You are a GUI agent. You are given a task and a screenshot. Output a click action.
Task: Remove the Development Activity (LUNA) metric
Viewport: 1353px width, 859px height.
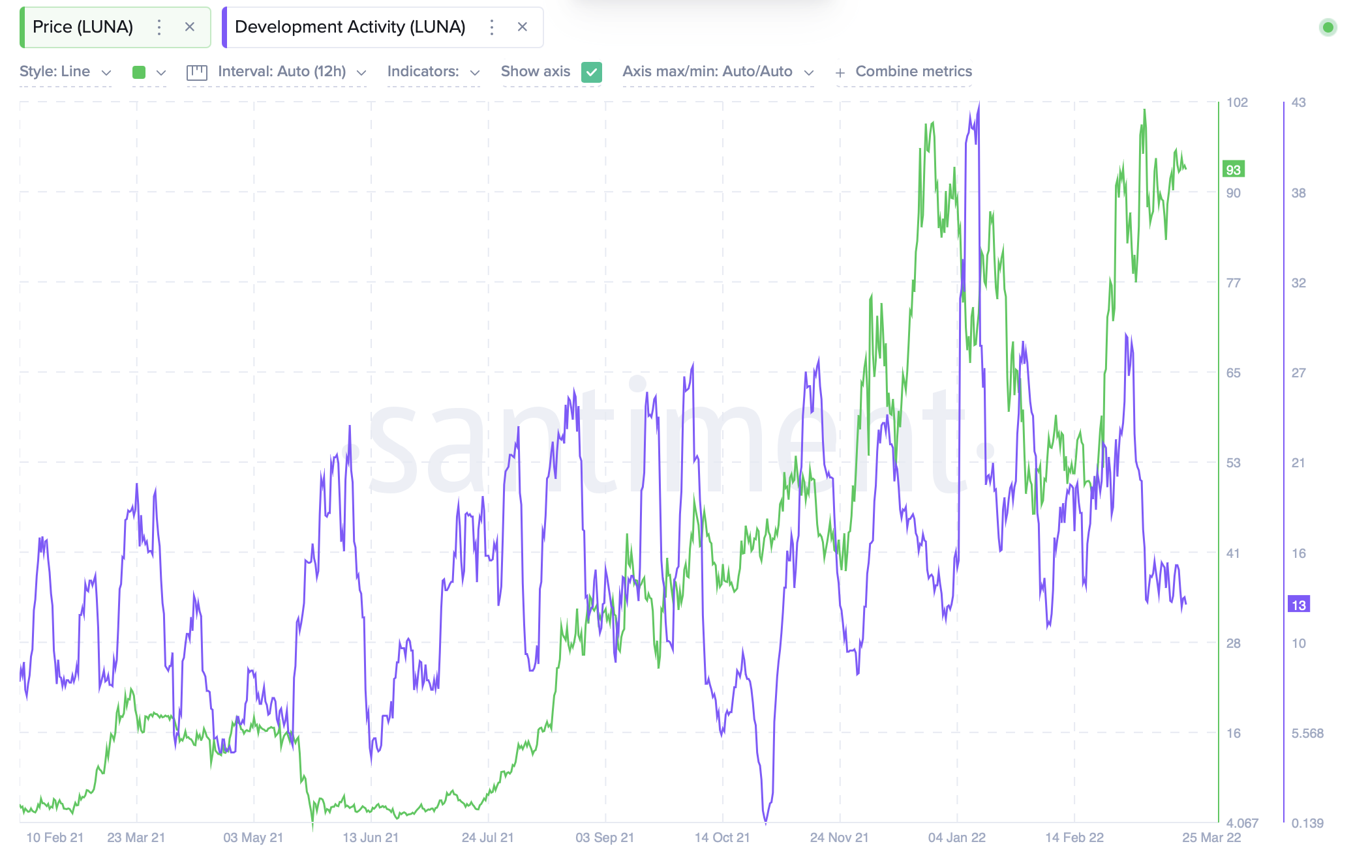522,27
